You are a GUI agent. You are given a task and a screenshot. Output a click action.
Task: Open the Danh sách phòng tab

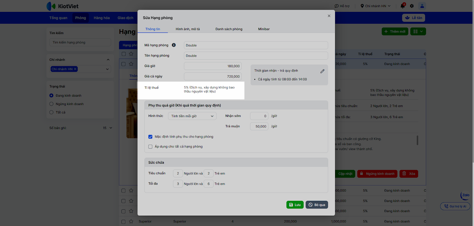click(x=229, y=29)
